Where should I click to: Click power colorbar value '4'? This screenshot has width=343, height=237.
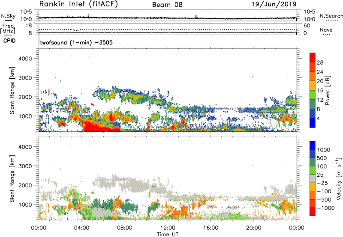[x=319, y=119]
